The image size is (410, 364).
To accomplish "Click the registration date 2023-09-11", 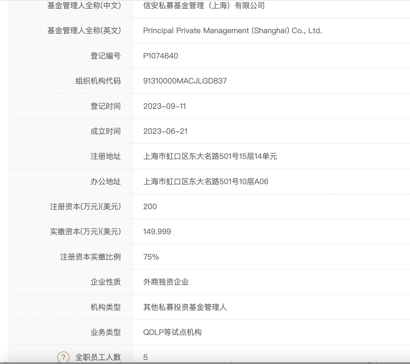I will [x=164, y=106].
